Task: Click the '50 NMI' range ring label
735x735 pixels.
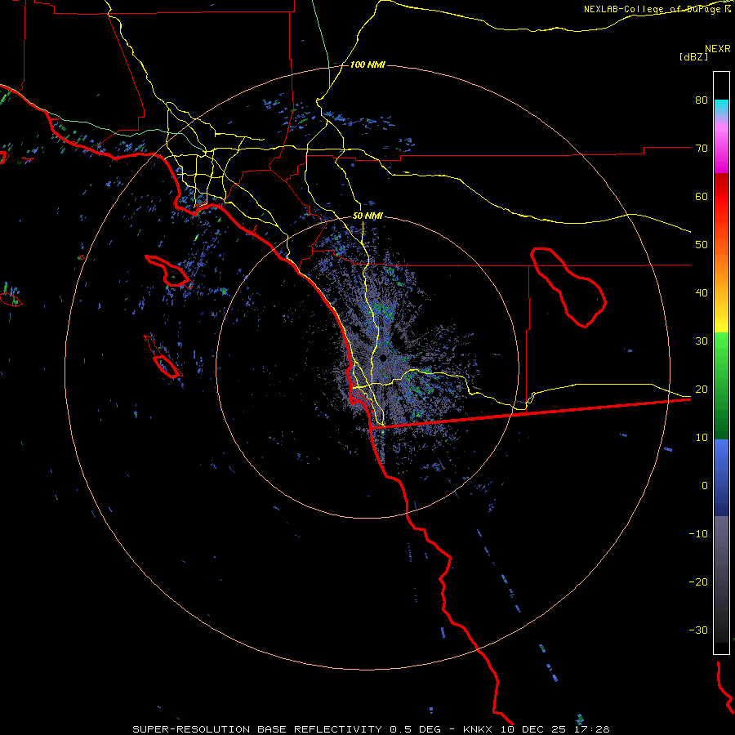Action: 367,216
